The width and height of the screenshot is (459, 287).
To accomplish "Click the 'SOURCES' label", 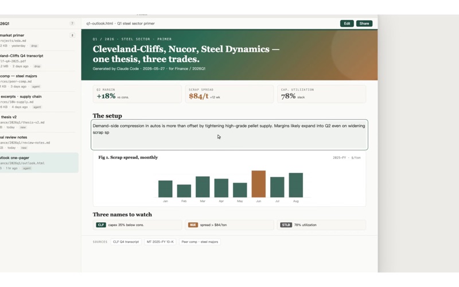I will (x=100, y=242).
